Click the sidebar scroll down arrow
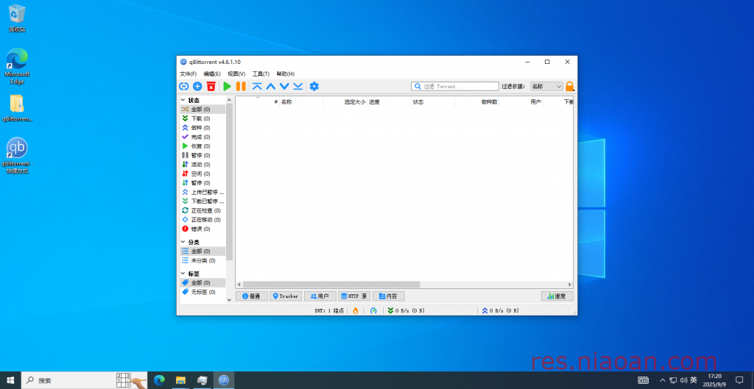Screen dimensions: 754x389 coord(229,300)
